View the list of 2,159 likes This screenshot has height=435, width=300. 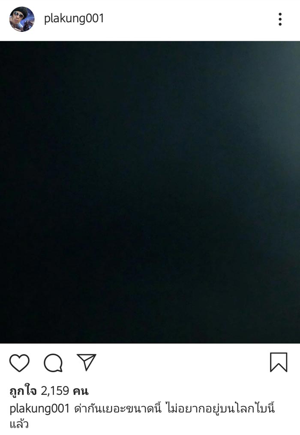49,391
